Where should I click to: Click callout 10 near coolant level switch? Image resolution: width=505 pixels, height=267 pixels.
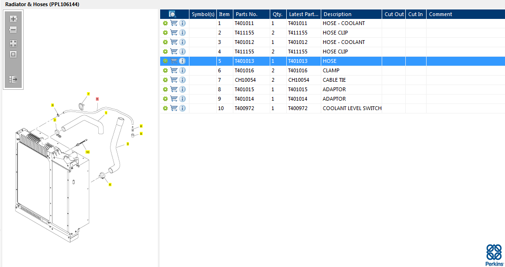coord(87,152)
